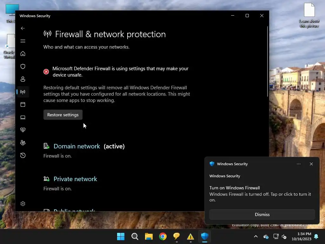This screenshot has height=244, width=325.
Task: Open Home in the Windows Security sidebar
Action: pyautogui.click(x=23, y=54)
